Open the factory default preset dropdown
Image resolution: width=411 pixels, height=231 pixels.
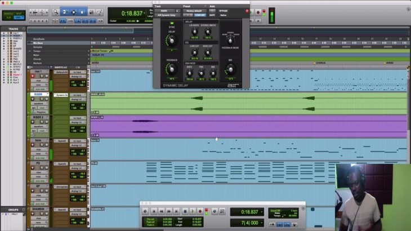point(194,11)
